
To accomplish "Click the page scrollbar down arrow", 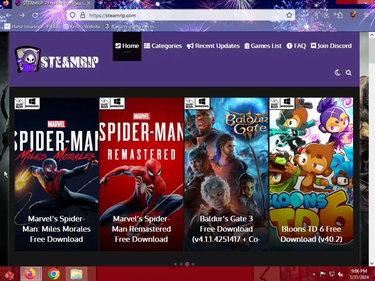I will click(x=371, y=263).
